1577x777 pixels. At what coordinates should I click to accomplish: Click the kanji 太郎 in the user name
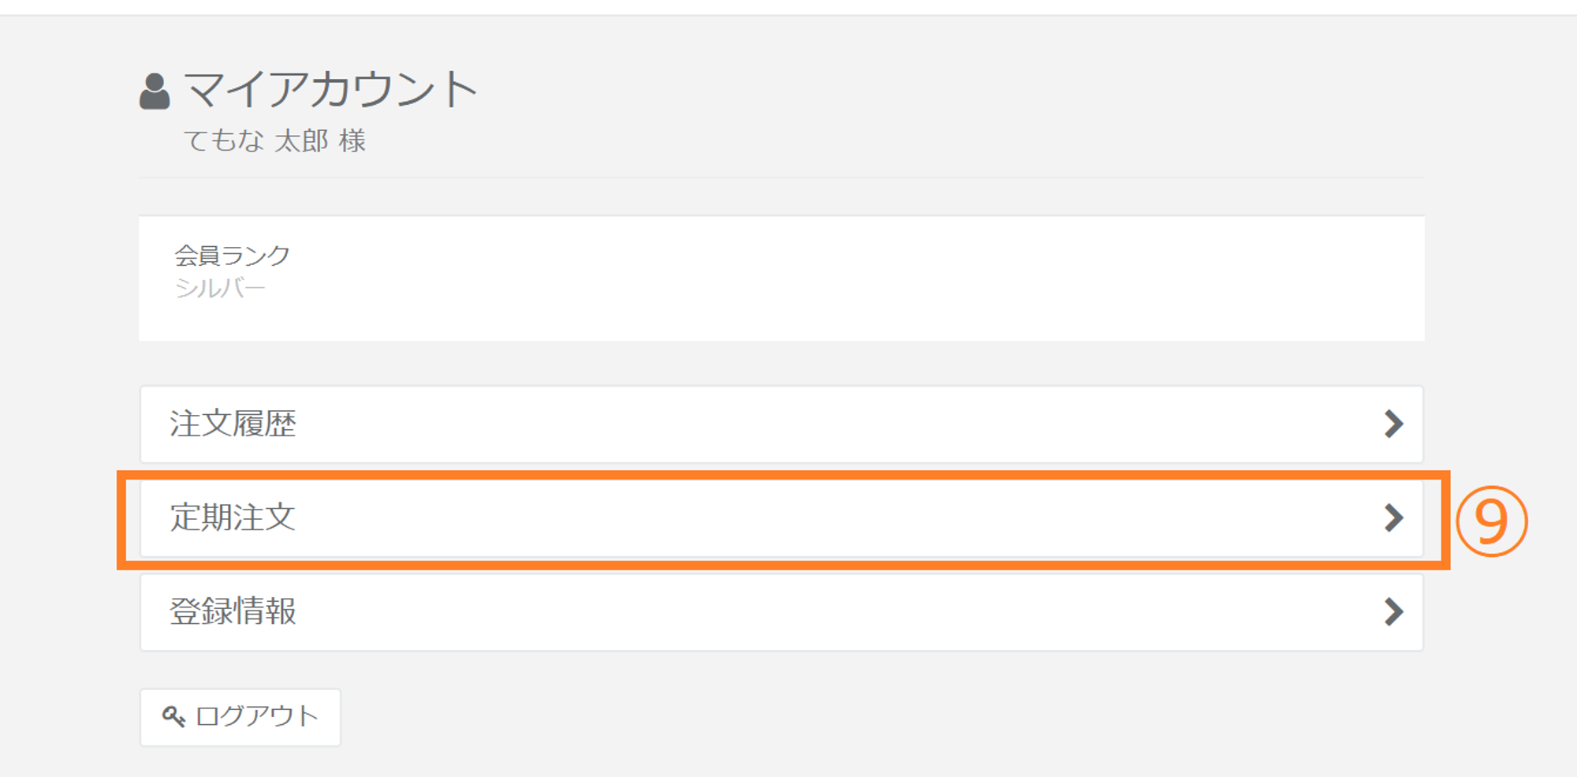tap(301, 141)
